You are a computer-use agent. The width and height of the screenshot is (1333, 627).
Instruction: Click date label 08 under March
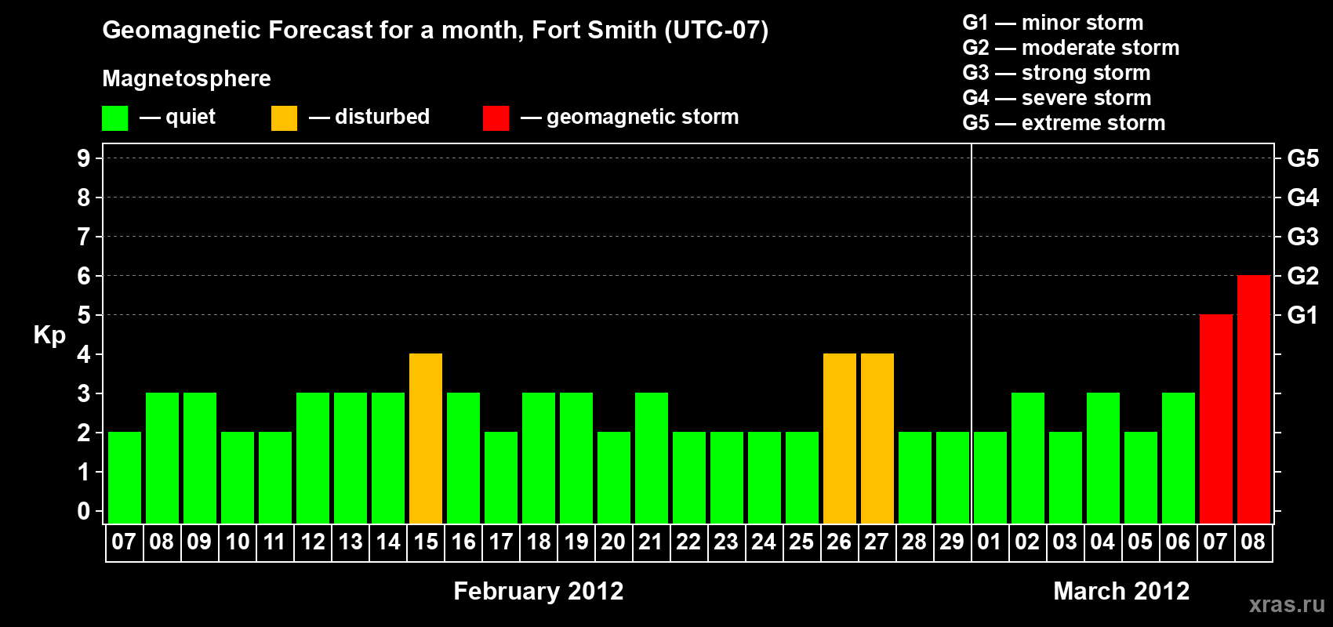tap(1253, 542)
